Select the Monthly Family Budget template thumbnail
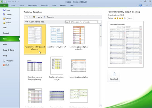Screen dimensions: 152x108 point(57,35)
